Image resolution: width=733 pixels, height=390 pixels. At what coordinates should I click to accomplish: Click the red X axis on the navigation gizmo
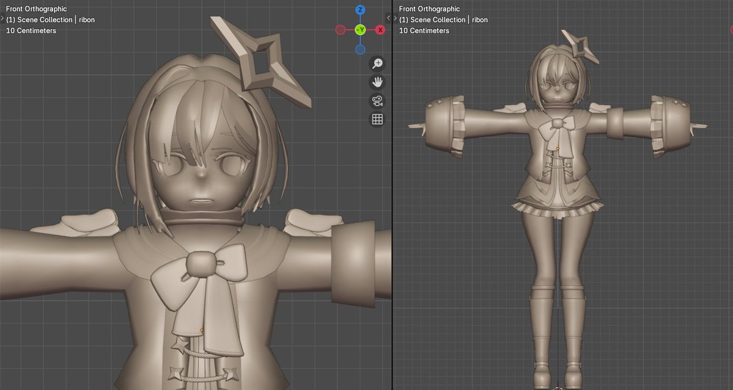click(x=380, y=30)
